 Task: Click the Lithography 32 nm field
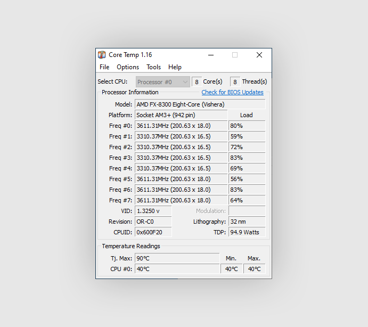point(247,222)
